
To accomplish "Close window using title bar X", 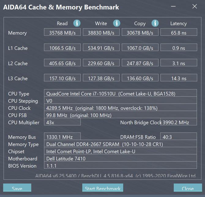I will [195, 6].
